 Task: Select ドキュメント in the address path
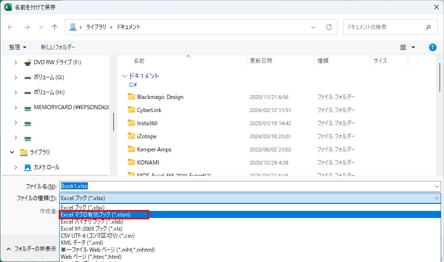click(129, 27)
